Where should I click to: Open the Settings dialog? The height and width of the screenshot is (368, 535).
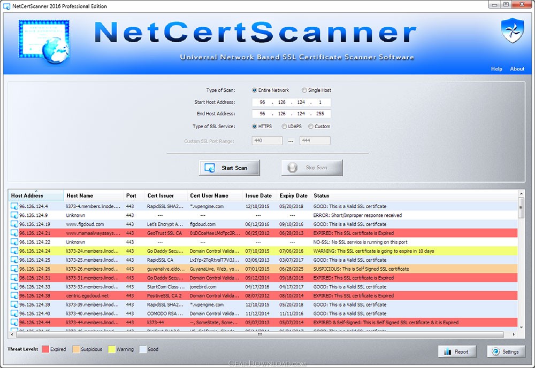pyautogui.click(x=506, y=351)
